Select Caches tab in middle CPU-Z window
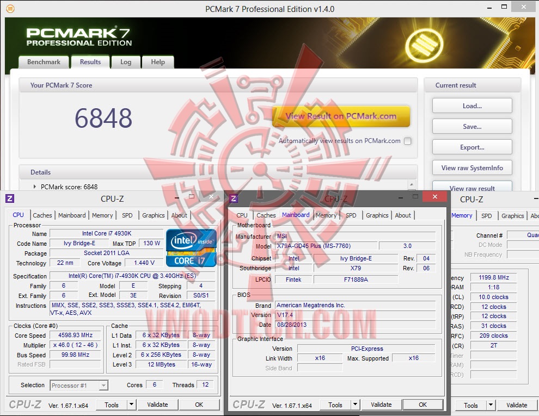539x416 pixels. (x=266, y=215)
